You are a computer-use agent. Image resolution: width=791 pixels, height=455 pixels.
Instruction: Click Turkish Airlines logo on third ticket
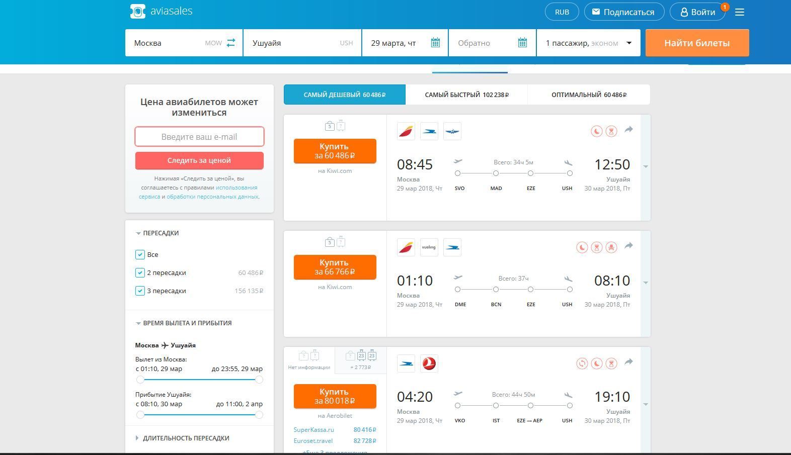click(429, 363)
